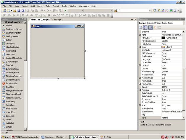This screenshot has height=140, width=186.
Task: Select the CheckBox control in Toolbox
Action: tap(10, 44)
